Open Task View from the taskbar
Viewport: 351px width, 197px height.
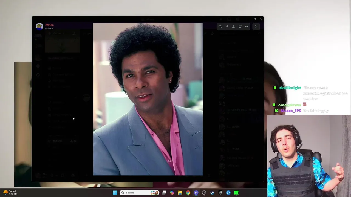[x=164, y=193]
